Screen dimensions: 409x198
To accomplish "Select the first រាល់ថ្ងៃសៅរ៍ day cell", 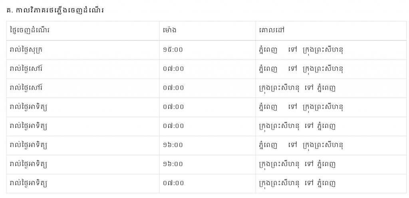I will tap(26, 69).
